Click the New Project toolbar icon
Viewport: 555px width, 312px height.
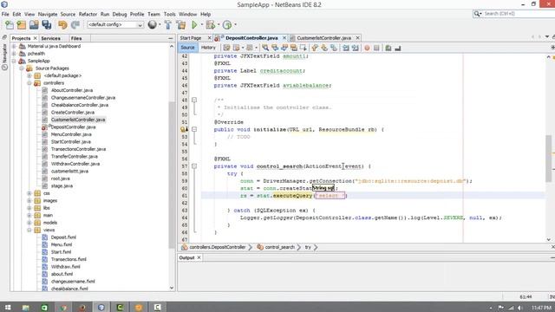[22, 25]
